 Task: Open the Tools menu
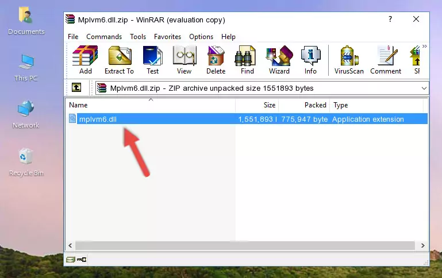tap(138, 37)
